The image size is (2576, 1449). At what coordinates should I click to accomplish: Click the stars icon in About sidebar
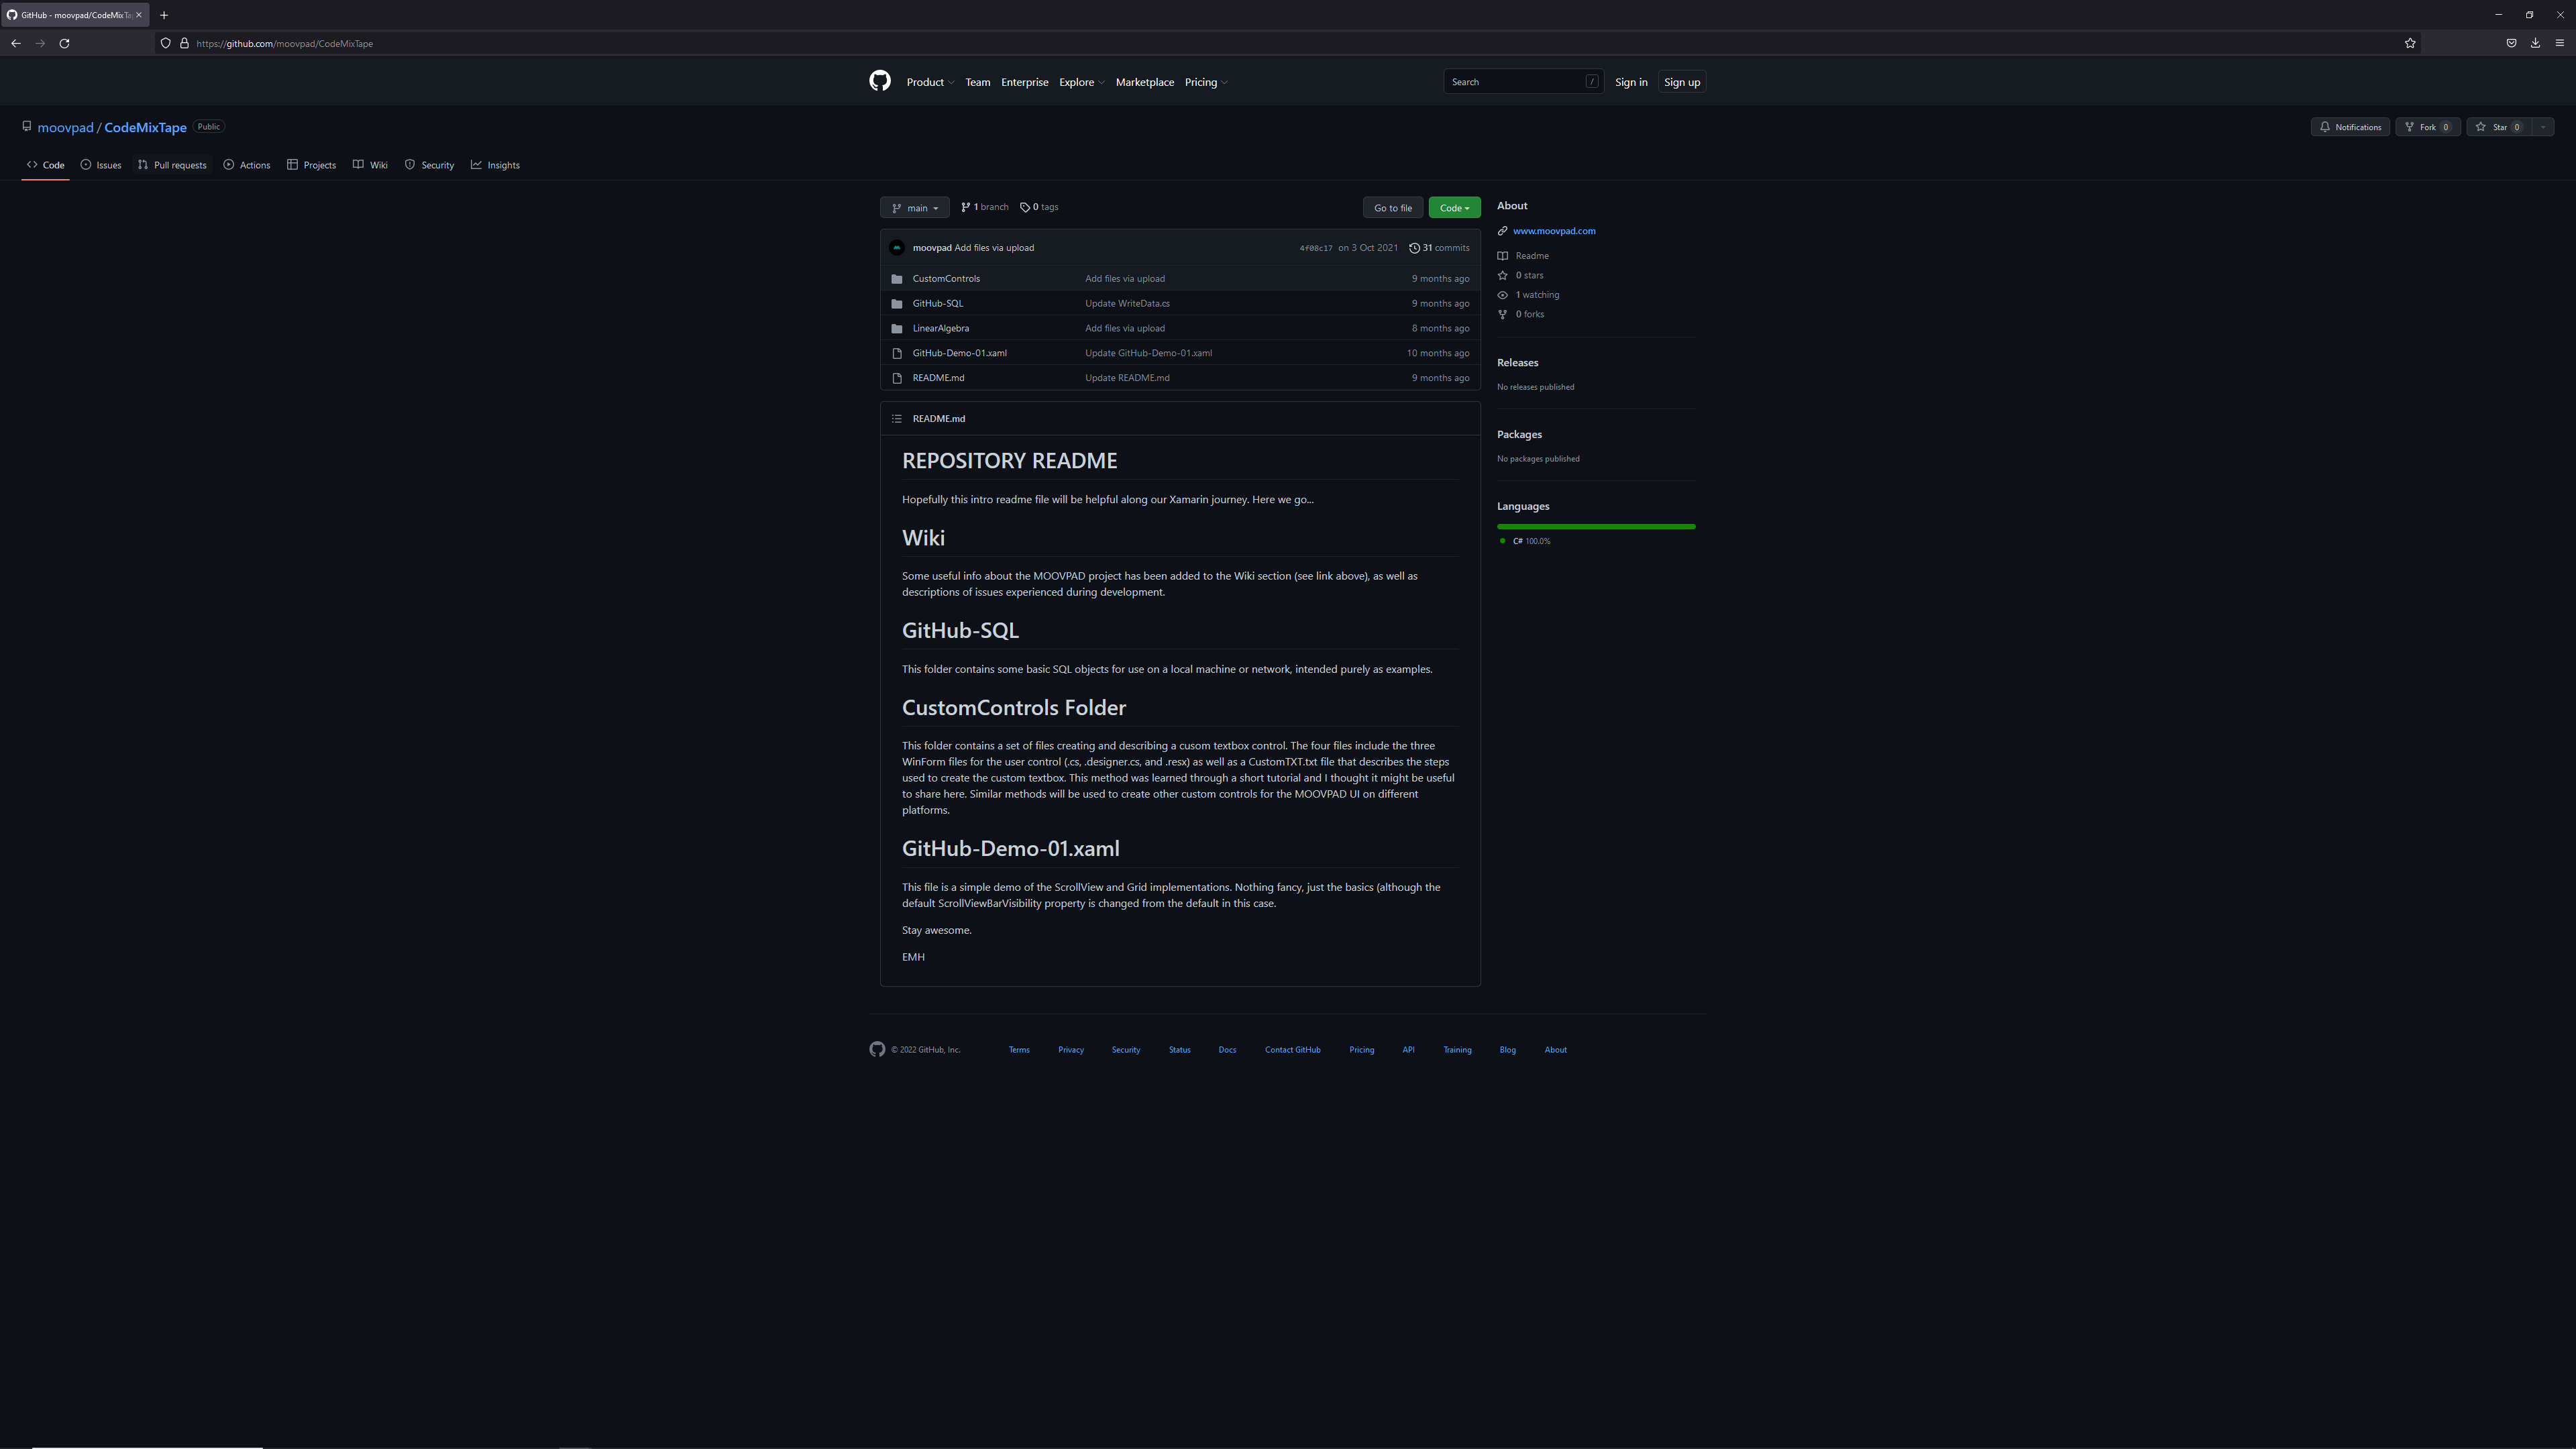pyautogui.click(x=1502, y=275)
